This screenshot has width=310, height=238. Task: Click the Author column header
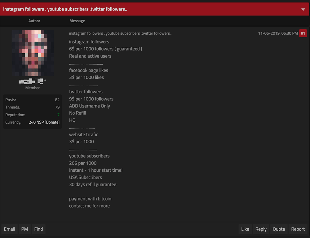point(34,21)
